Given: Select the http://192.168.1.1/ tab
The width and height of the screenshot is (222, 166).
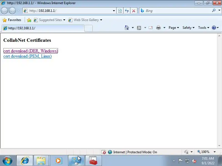Looking at the screenshot, I should [x=43, y=28].
